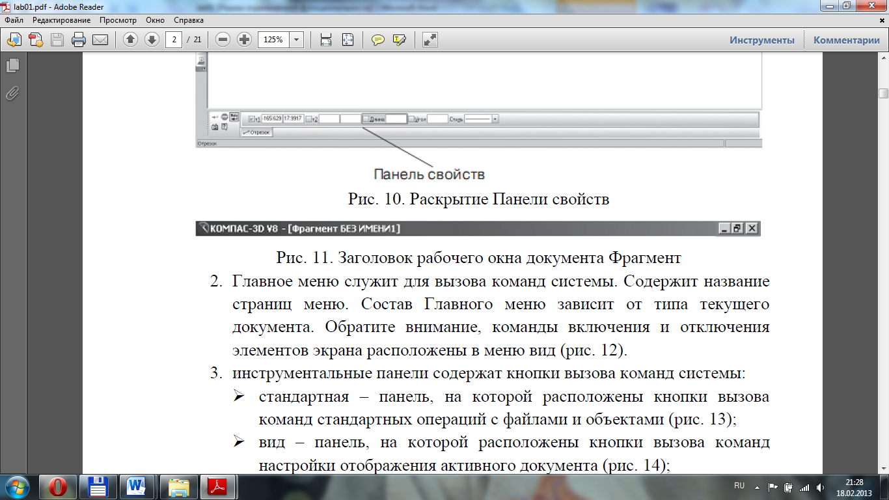Open the Файл menu

tap(14, 20)
